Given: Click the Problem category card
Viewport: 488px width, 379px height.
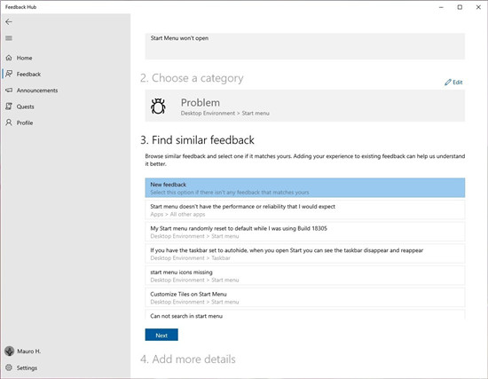Looking at the screenshot, I should click(305, 106).
